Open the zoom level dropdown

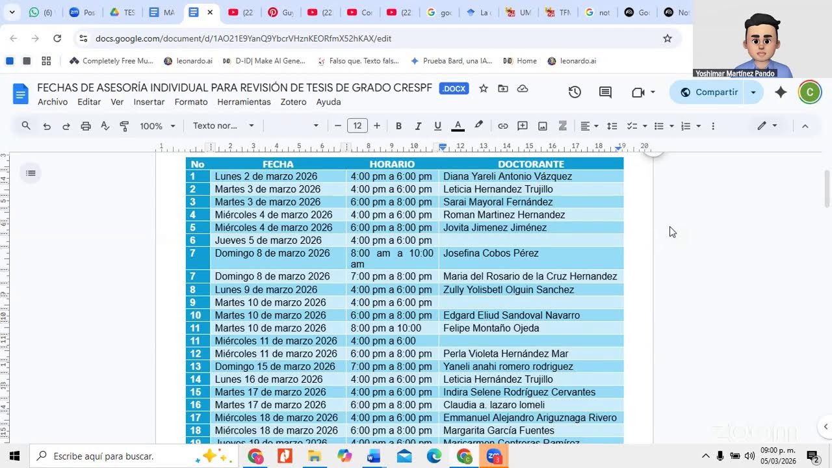(157, 126)
